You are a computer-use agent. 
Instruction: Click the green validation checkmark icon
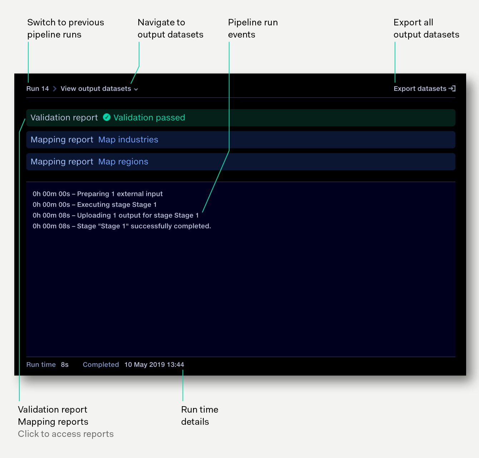point(107,117)
